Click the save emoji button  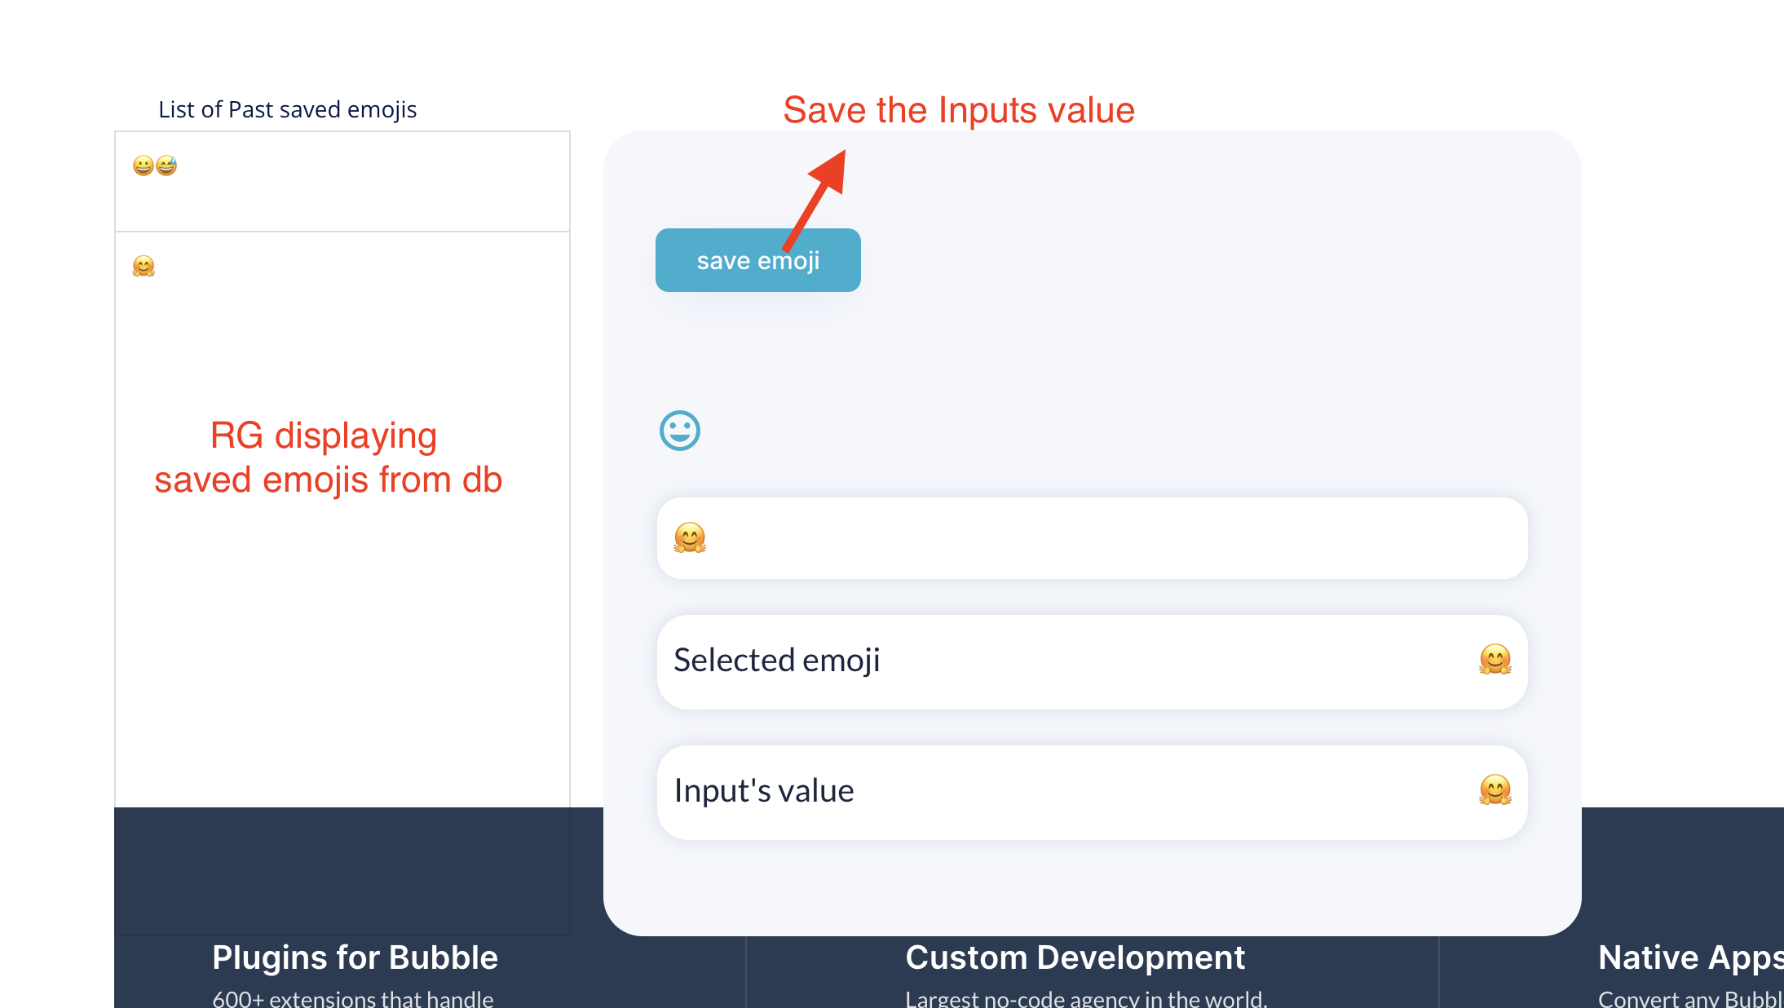(757, 260)
